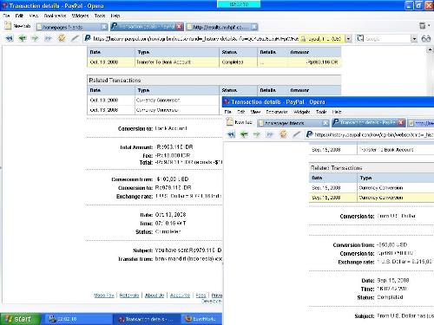Open the Widgets menu in the front Opera window
The width and height of the screenshot is (434, 325).
[302, 112]
